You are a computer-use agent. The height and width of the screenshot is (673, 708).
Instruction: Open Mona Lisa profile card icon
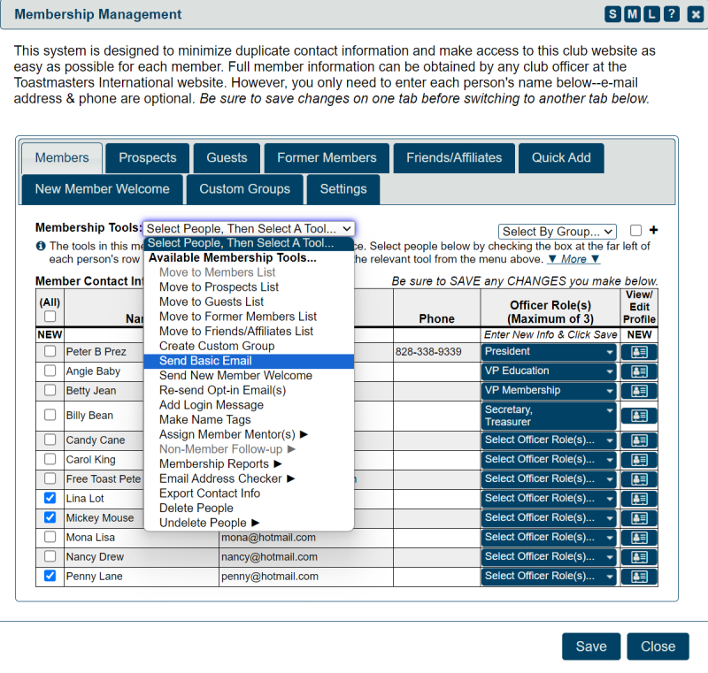coord(639,537)
